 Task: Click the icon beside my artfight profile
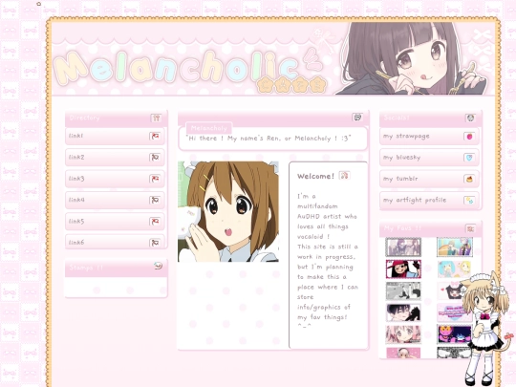pos(469,201)
